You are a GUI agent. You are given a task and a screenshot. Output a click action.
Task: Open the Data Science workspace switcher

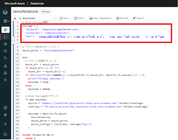[x=6, y=21]
